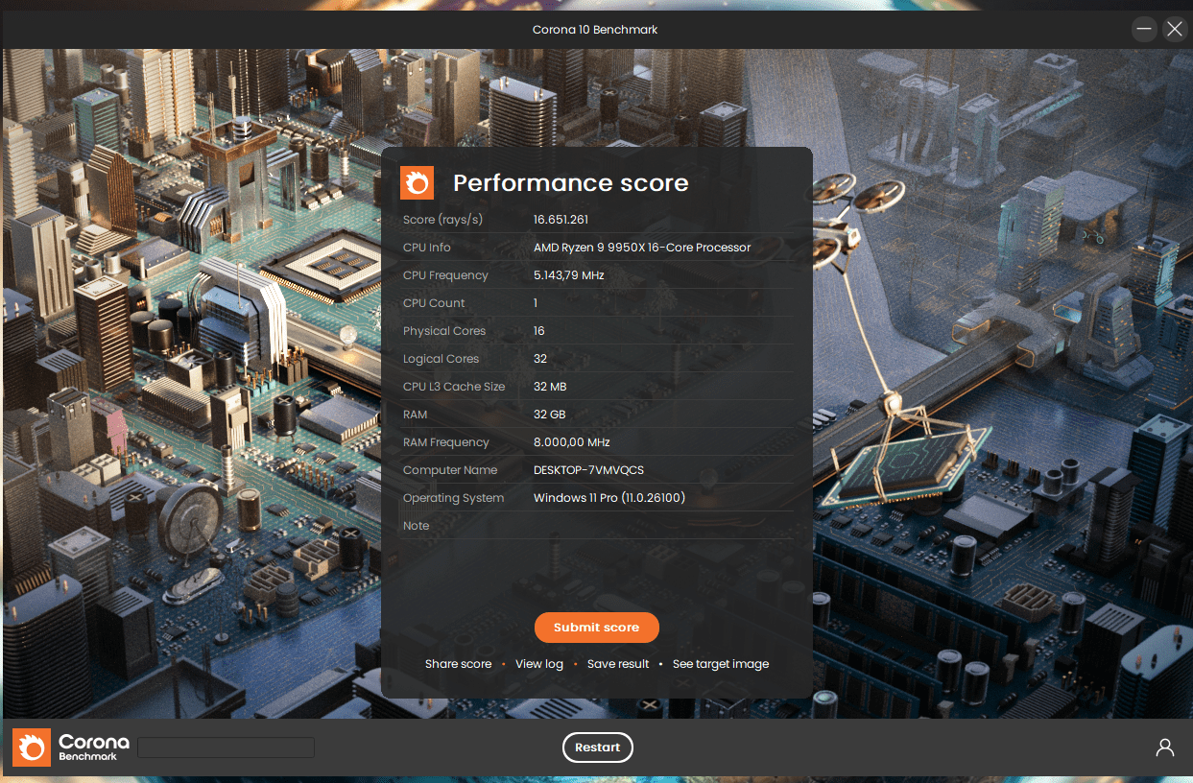Select the 32 MB L3 cache value
Image resolution: width=1193 pixels, height=783 pixels.
[550, 387]
